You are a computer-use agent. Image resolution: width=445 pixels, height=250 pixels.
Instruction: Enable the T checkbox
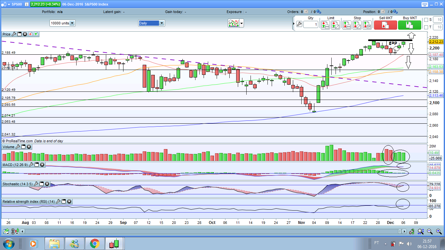[426, 27]
